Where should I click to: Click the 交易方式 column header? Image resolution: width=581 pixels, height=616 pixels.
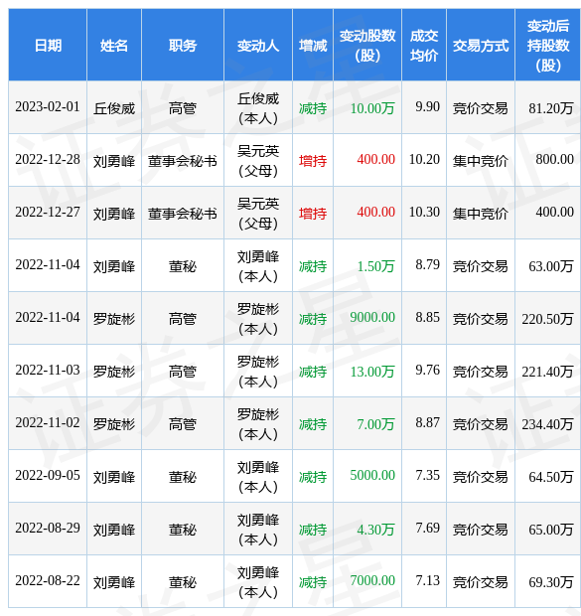click(x=481, y=46)
